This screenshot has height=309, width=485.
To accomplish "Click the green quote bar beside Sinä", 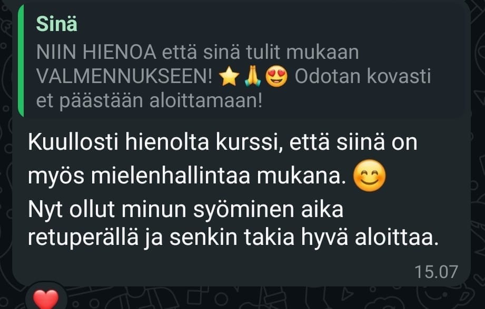I will (x=21, y=61).
